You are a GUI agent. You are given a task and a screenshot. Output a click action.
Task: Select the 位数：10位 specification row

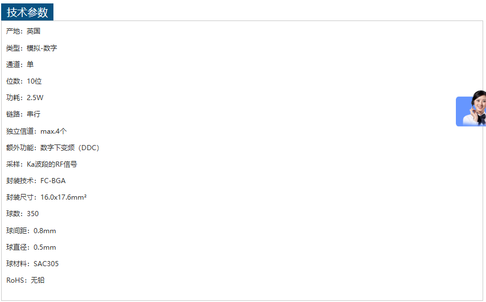pos(24,81)
